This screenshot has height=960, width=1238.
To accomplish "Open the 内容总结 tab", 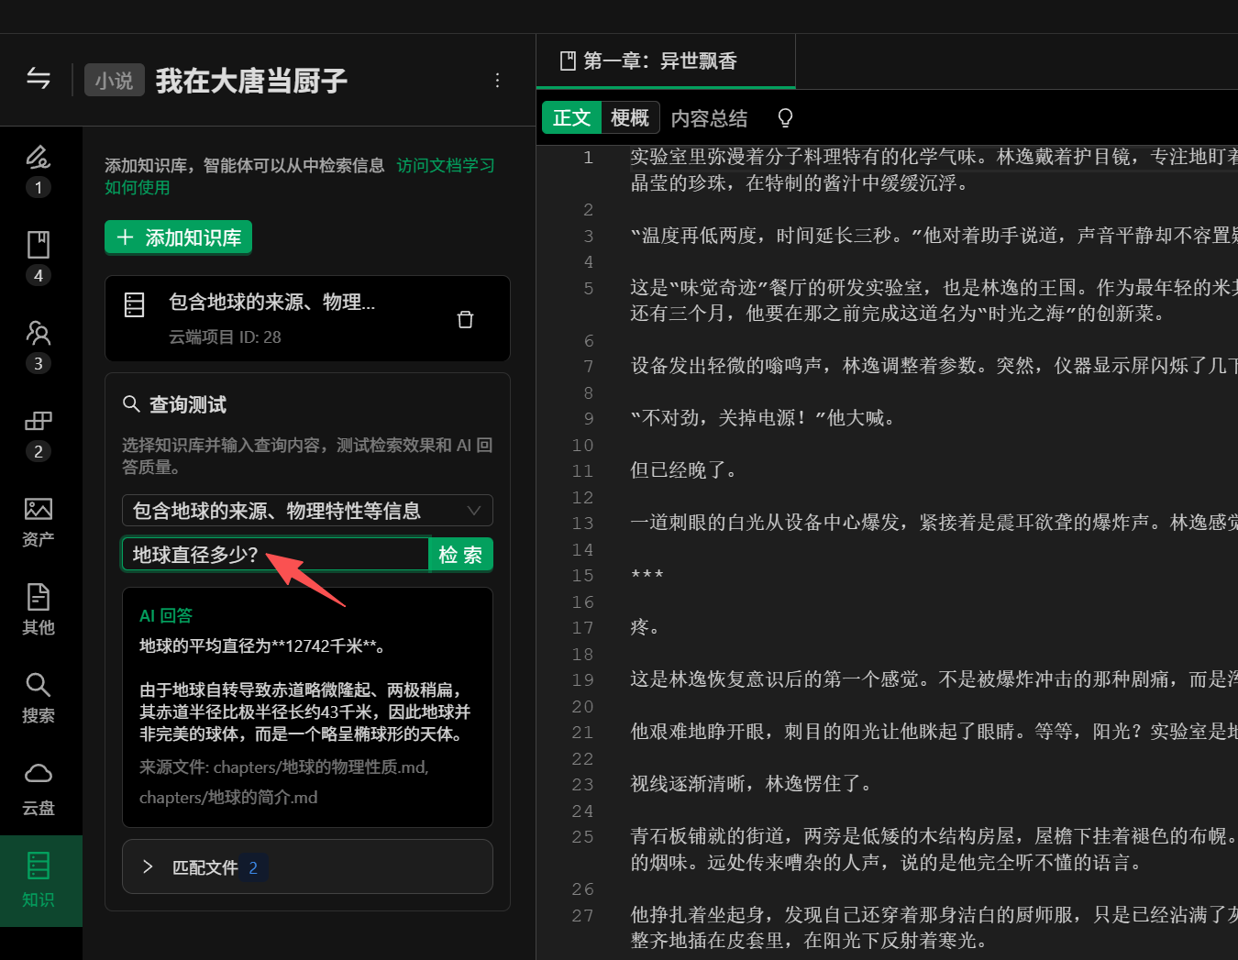I will (x=709, y=118).
